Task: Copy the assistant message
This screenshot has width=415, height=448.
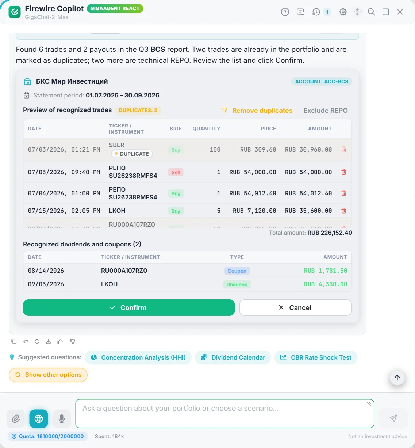Action: (x=14, y=341)
